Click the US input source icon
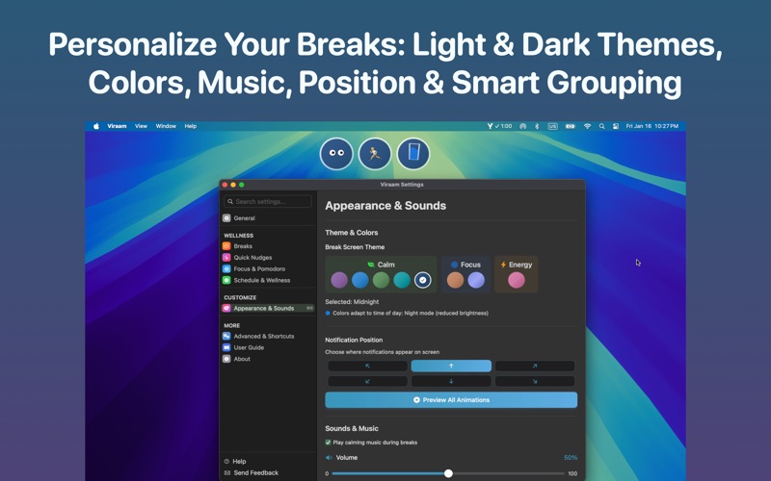 (552, 126)
